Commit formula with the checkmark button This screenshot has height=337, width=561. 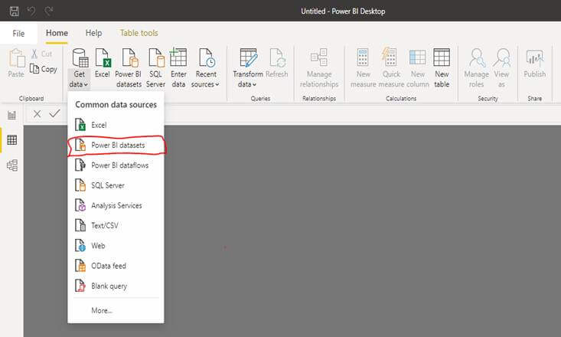point(55,114)
